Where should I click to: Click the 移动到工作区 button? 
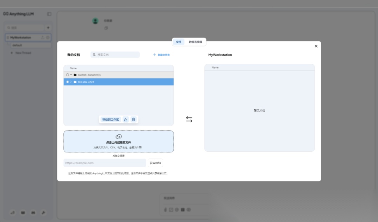[x=111, y=120]
